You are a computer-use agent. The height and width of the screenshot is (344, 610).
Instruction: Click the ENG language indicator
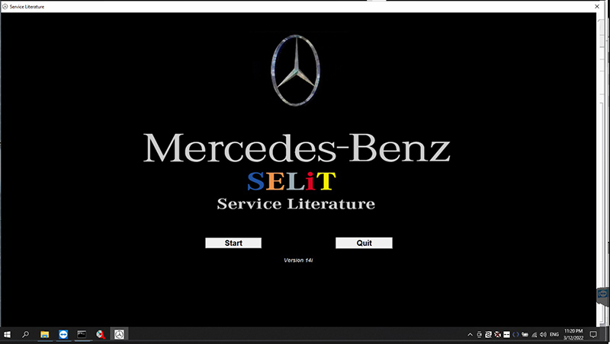pyautogui.click(x=554, y=334)
